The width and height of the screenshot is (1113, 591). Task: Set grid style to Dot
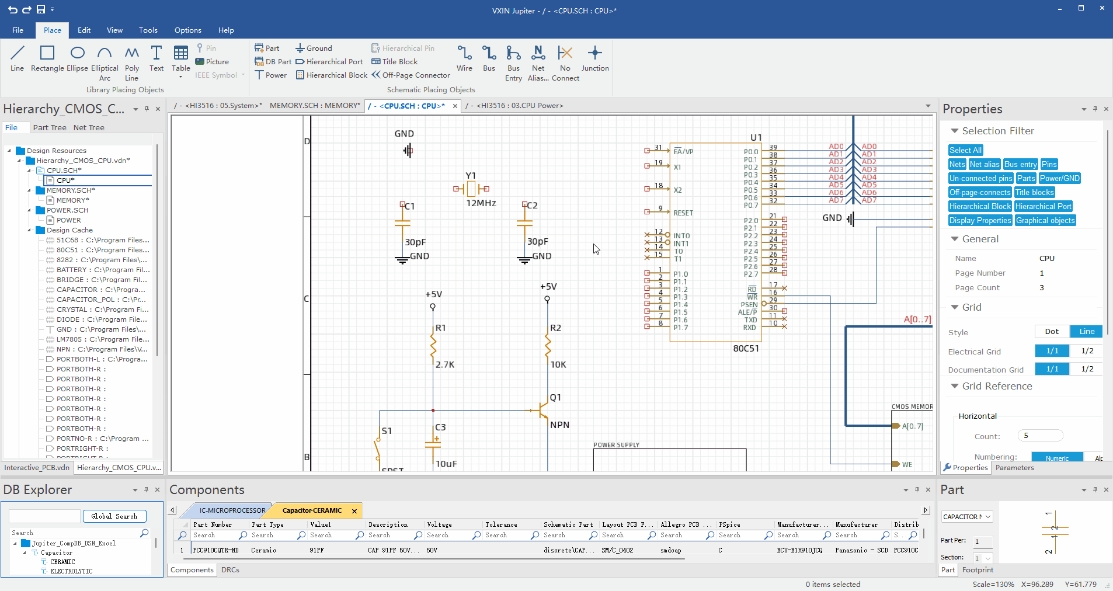click(x=1052, y=332)
